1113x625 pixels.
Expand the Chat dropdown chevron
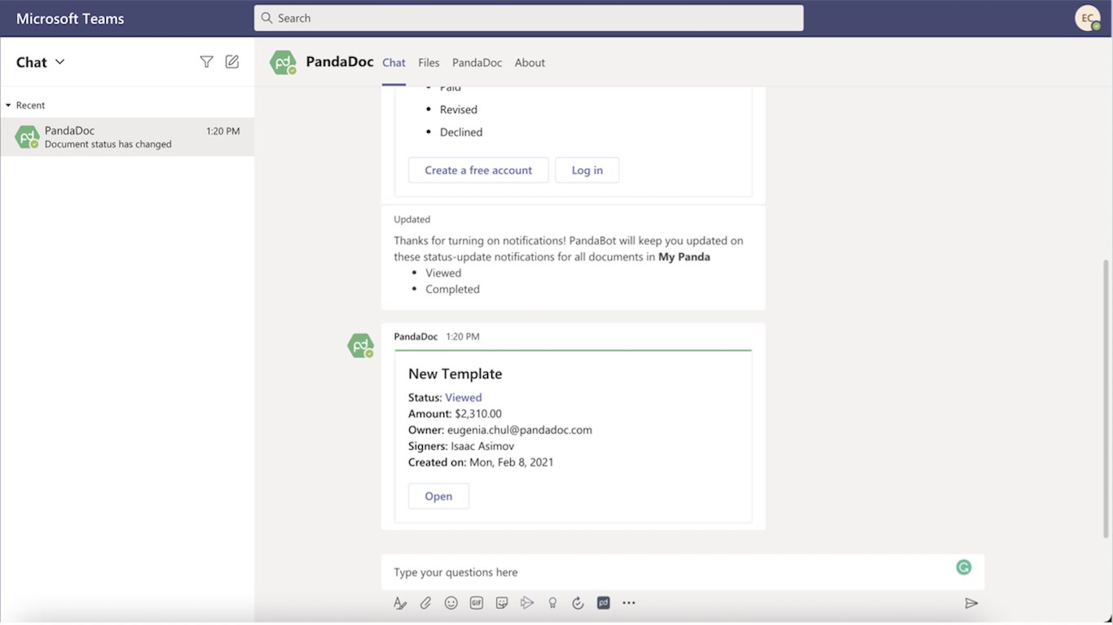(59, 62)
